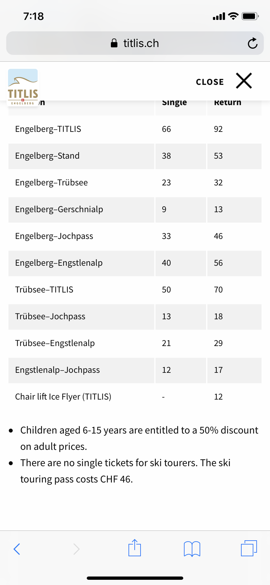Tap the CLOSE text label
270x585 pixels.
point(210,82)
